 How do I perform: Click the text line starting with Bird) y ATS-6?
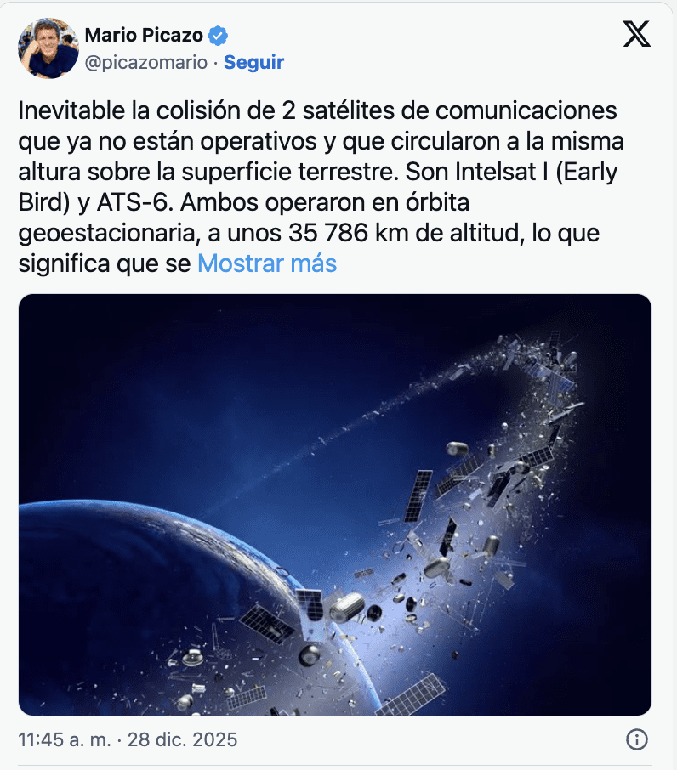244,202
